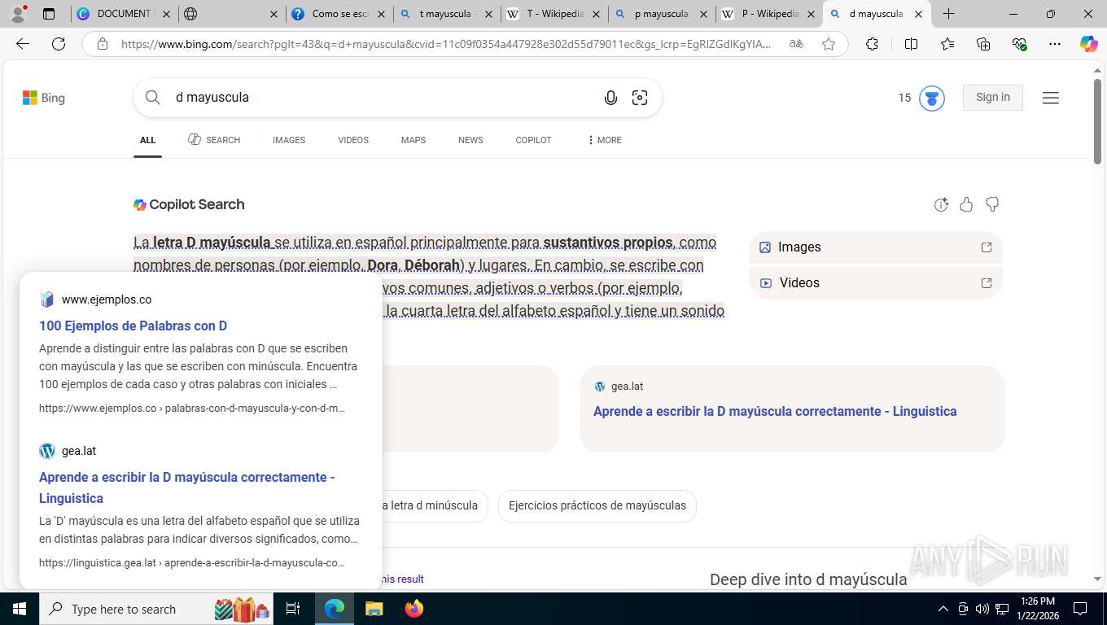Click the vertical page scrollbar
The width and height of the screenshot is (1107, 625).
pos(1097,120)
